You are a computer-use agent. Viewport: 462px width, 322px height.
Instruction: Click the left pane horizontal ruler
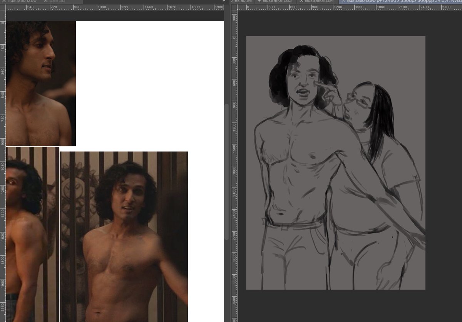point(115,7)
